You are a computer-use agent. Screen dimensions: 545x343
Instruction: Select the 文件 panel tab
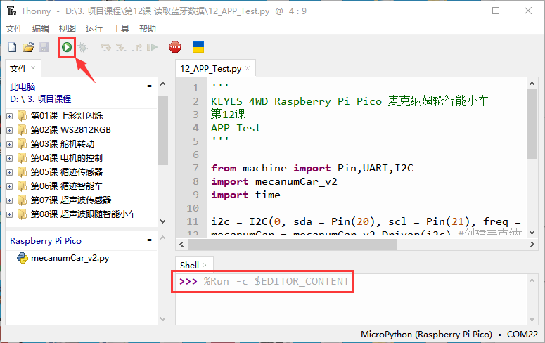[x=18, y=68]
